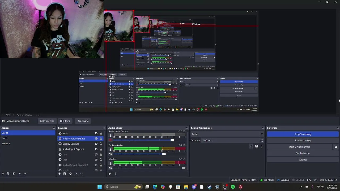This screenshot has width=340, height=191.
Task: Hide the Video Capture Device source
Action: pos(96,138)
